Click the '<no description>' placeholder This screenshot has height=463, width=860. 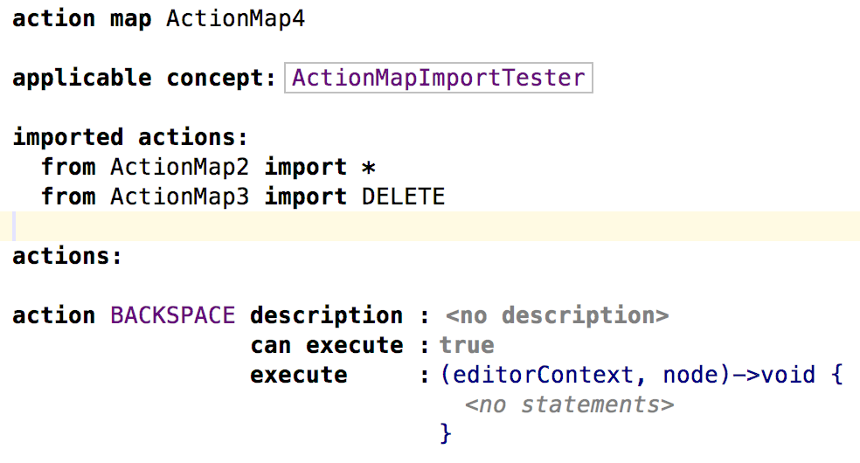point(558,315)
